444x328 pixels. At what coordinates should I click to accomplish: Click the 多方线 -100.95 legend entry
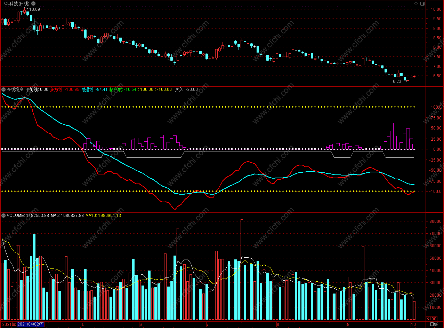pyautogui.click(x=65, y=89)
